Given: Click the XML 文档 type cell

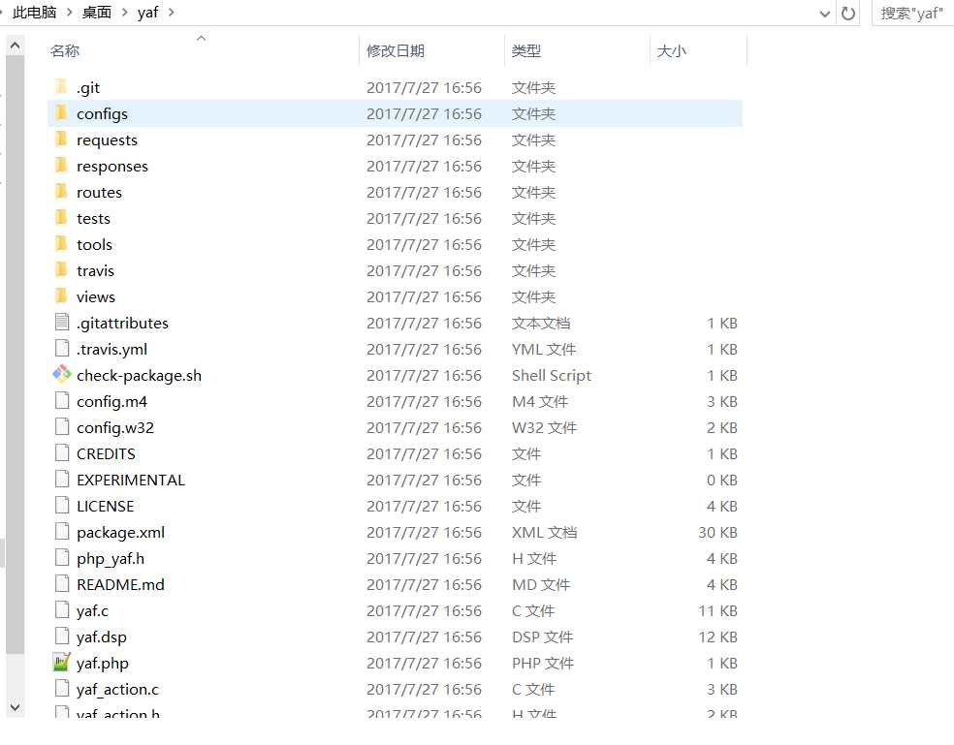Looking at the screenshot, I should pos(545,532).
